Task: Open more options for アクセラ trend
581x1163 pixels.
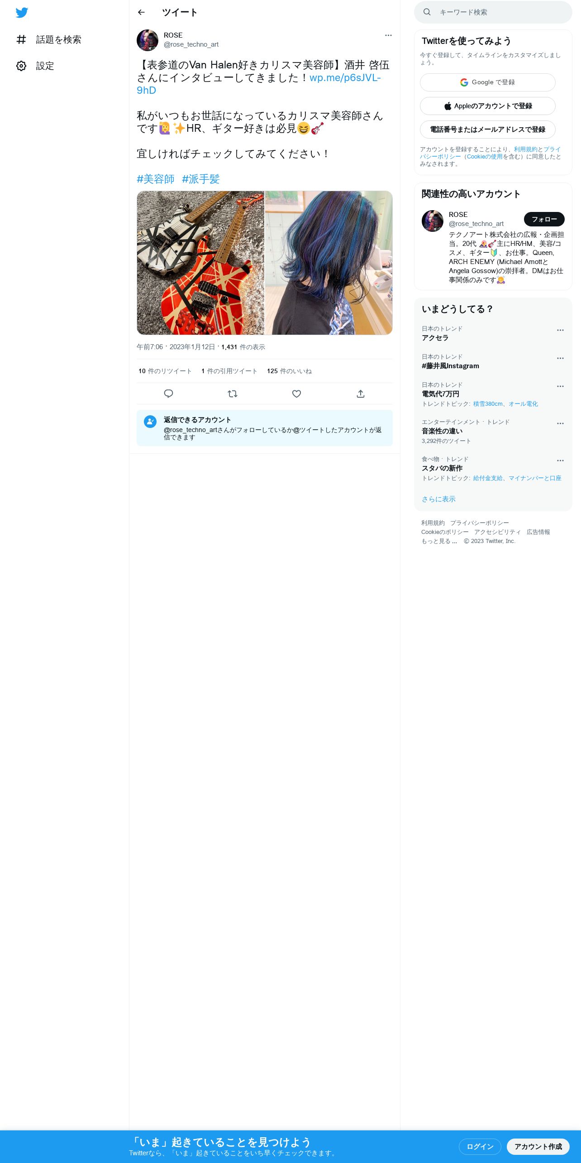Action: (560, 330)
